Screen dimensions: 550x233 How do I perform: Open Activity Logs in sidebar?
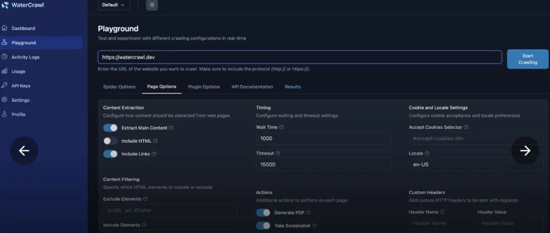pos(25,57)
